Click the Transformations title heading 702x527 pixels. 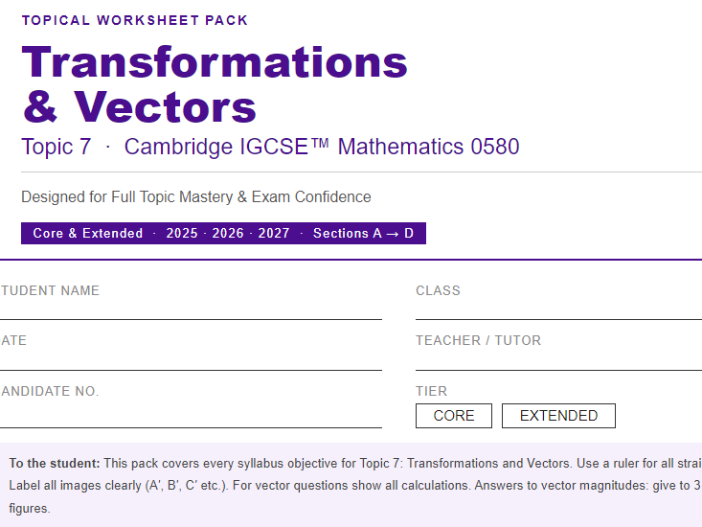point(215,61)
